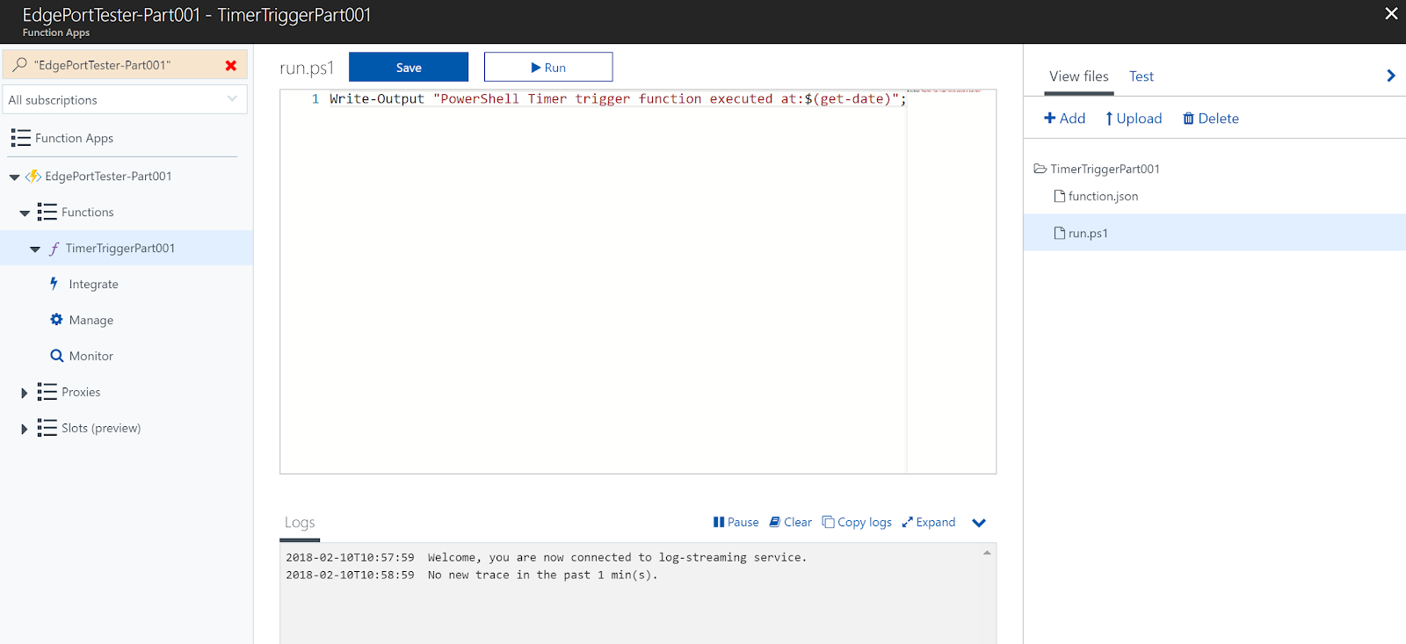Viewport: 1406px width, 644px height.
Task: Select Slots (preview) label
Action: [101, 429]
